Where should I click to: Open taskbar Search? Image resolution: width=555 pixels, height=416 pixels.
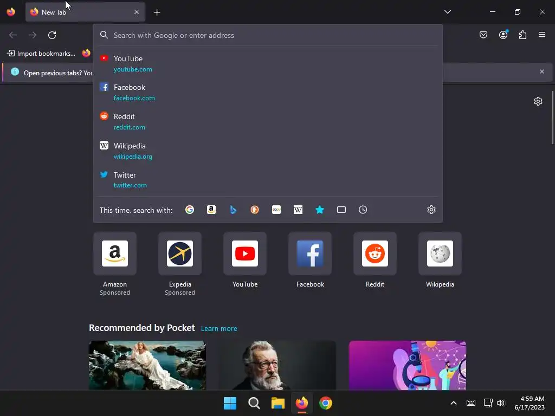coord(254,403)
